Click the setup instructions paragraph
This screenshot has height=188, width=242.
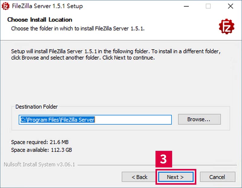(x=116, y=54)
